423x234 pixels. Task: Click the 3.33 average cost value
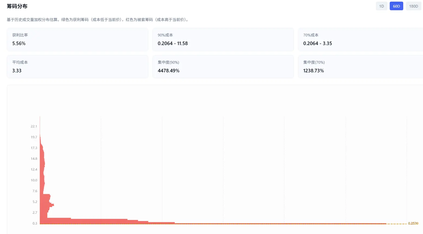click(x=17, y=71)
